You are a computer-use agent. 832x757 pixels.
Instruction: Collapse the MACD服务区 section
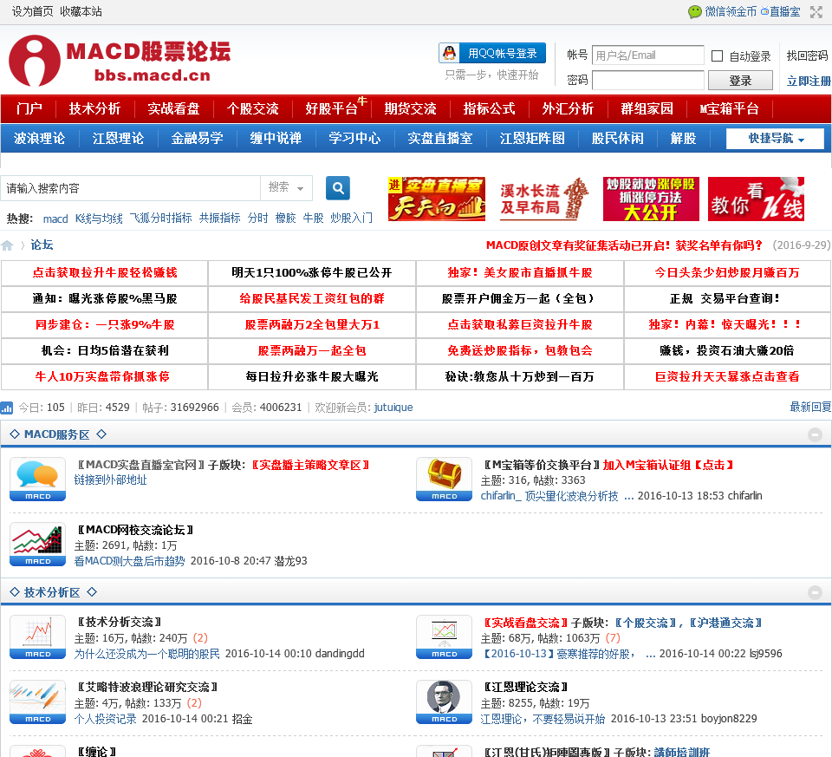(815, 434)
